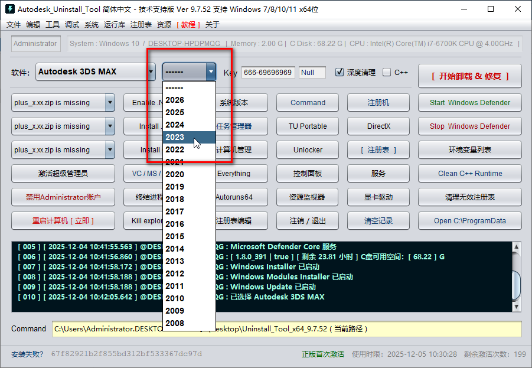
Task: Select version 2011 from the list
Action: click(x=189, y=286)
